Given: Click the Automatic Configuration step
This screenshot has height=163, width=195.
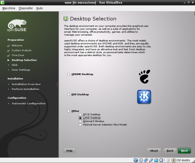Looking at the screenshot, I should (29, 103).
